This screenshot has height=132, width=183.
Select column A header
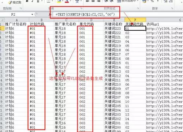[x=17, y=20]
